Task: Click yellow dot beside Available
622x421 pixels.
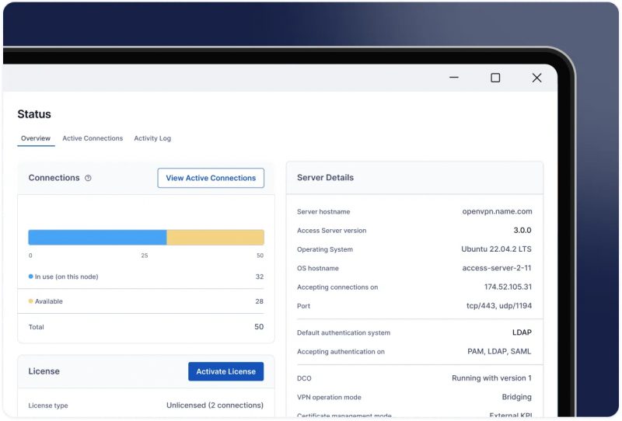Action: click(x=30, y=301)
